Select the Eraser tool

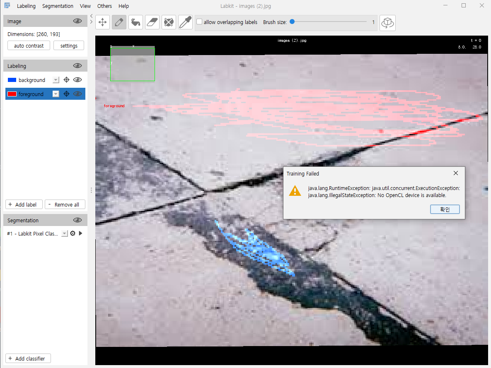[152, 22]
